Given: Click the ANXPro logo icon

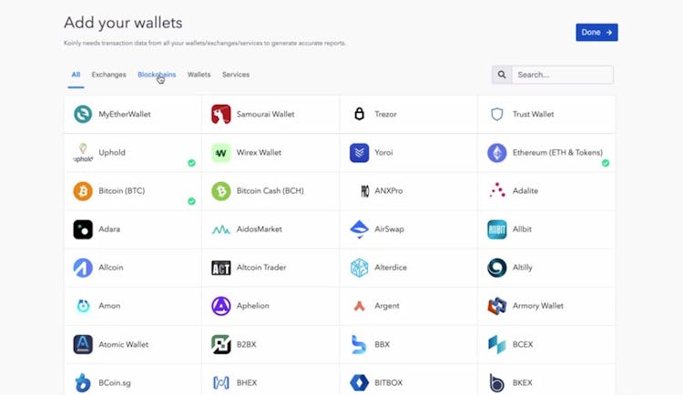Looking at the screenshot, I should click(x=364, y=191).
